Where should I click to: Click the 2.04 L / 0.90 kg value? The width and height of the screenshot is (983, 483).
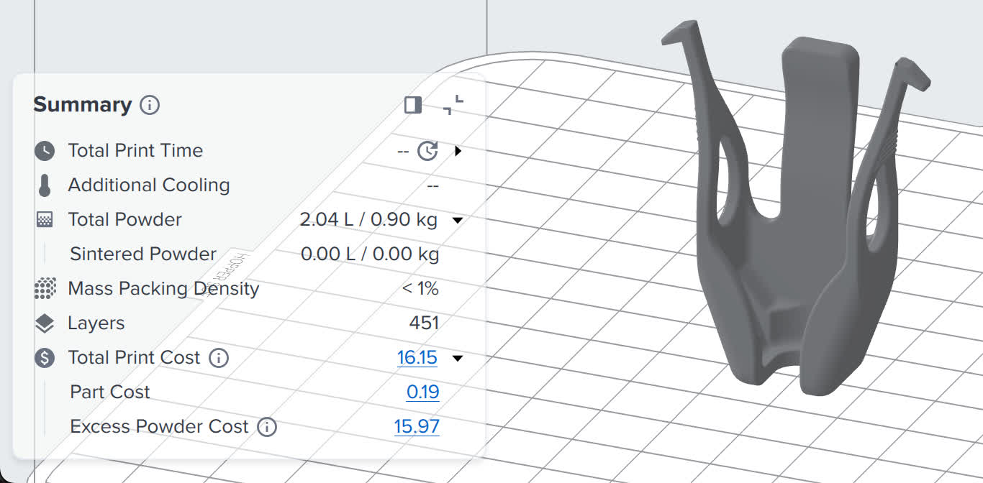[368, 219]
